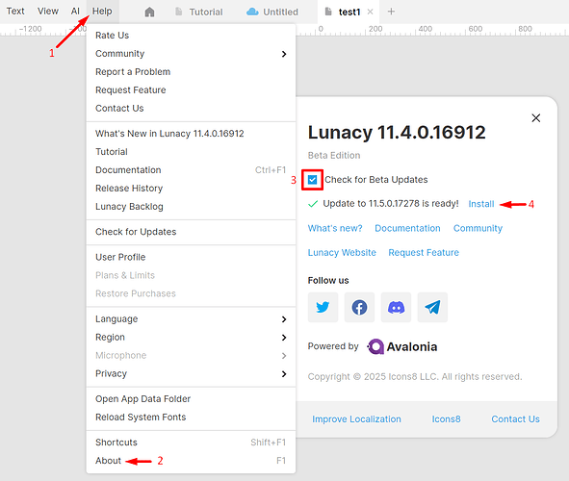
Task: Click the Facebook follow icon
Action: 359,308
